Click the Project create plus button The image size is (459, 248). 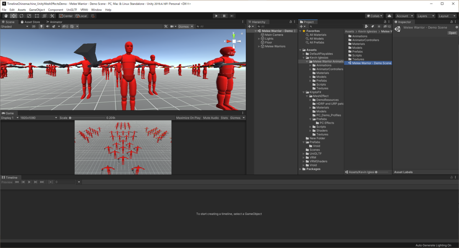[x=303, y=27]
